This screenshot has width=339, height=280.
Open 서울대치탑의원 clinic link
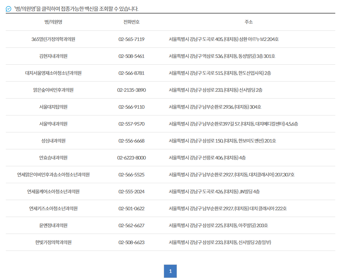coord(53,107)
